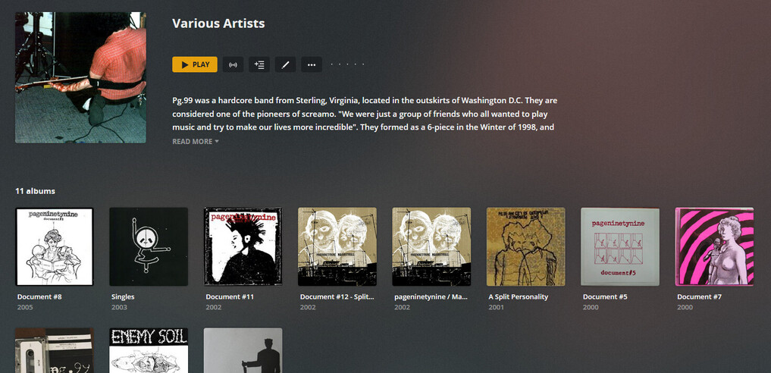
Task: Open the more options ellipsis menu
Action: click(x=312, y=64)
